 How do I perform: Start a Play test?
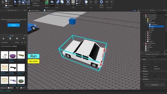pos(86,3)
